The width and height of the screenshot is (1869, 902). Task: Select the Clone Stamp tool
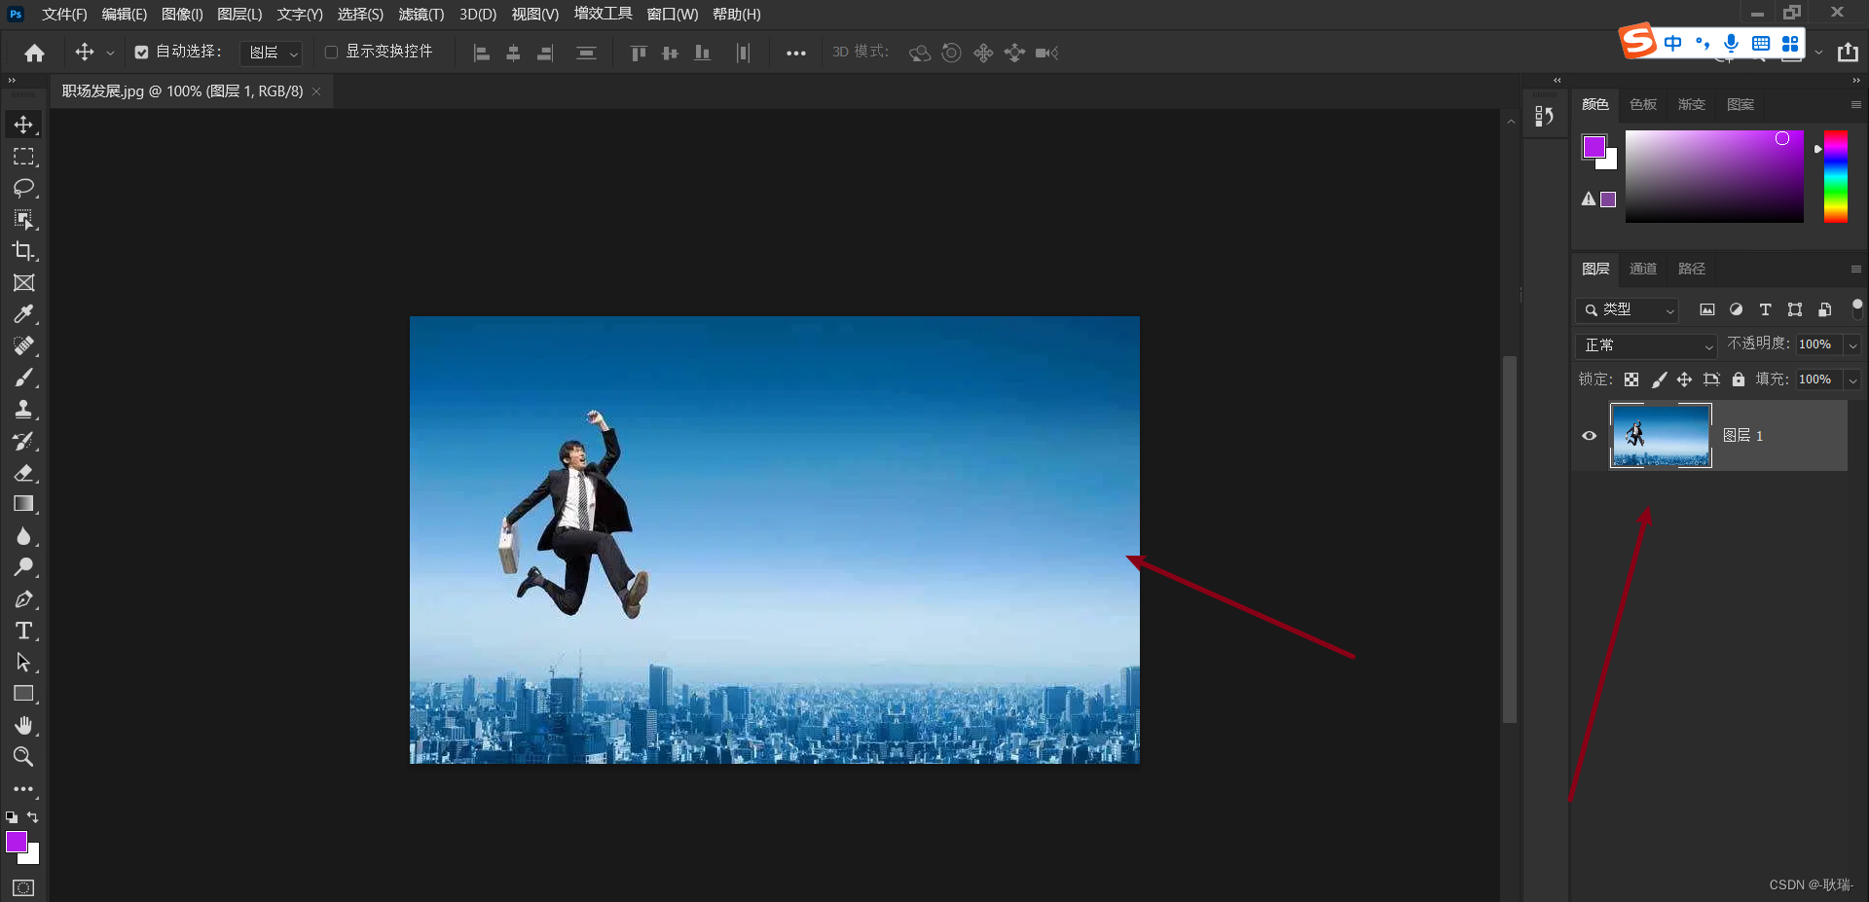point(23,409)
